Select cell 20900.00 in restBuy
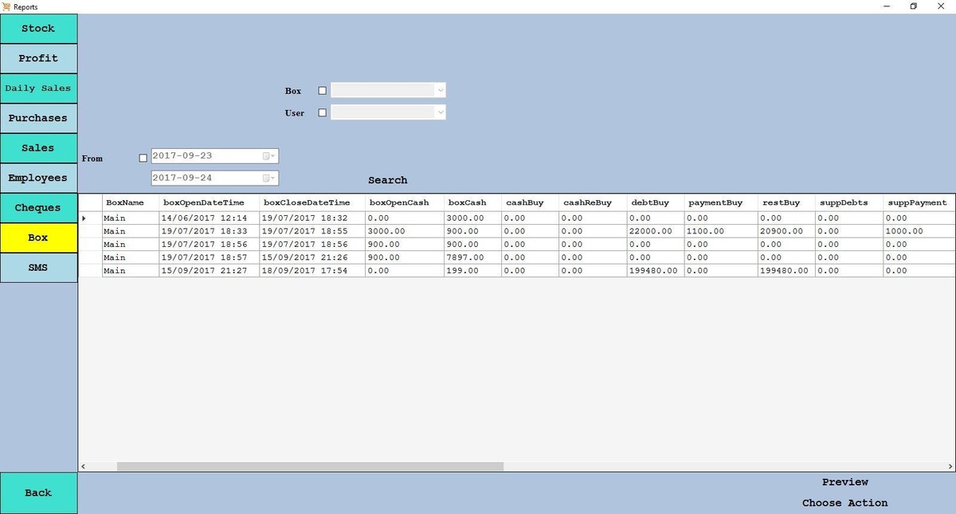 (x=786, y=231)
